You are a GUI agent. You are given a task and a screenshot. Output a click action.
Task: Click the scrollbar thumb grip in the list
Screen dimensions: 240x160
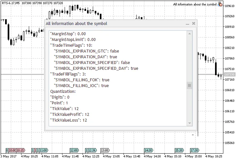(189, 85)
